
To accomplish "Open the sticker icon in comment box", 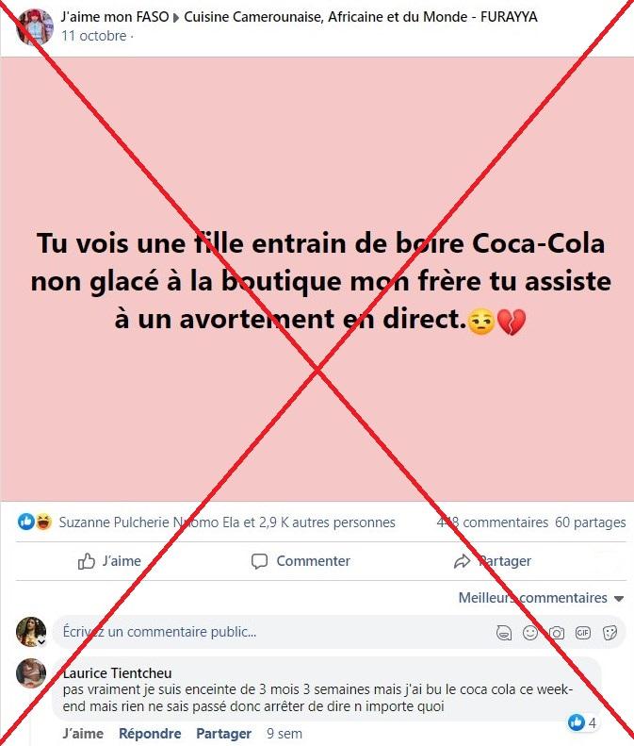I will (610, 632).
